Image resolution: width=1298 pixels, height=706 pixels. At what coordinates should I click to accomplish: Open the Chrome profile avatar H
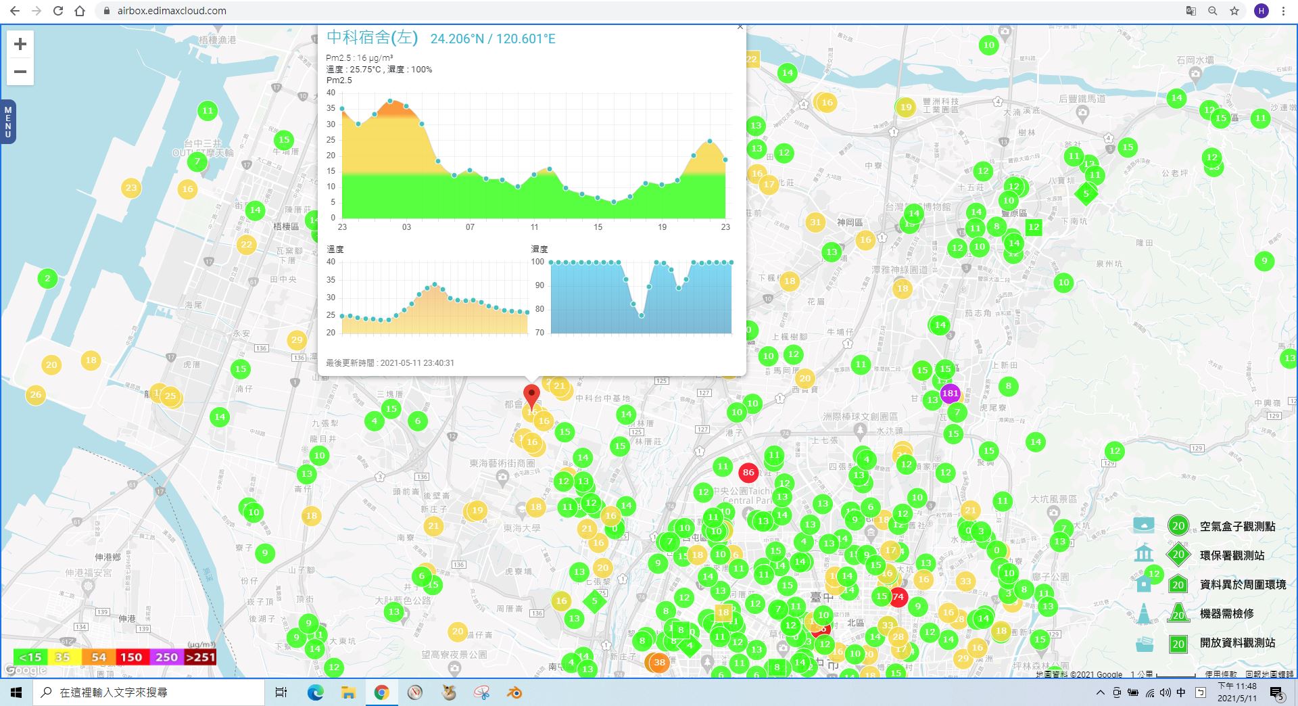click(1261, 11)
